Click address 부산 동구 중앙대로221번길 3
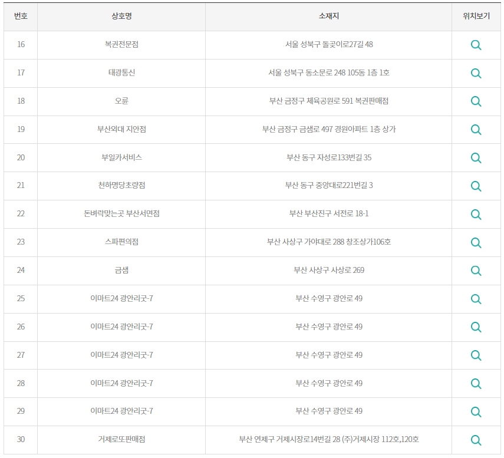The height and width of the screenshot is (458, 504). (329, 186)
